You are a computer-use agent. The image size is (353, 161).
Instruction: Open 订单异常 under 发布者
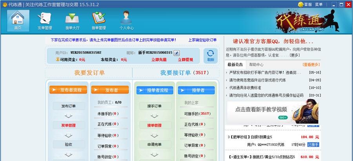108,146
